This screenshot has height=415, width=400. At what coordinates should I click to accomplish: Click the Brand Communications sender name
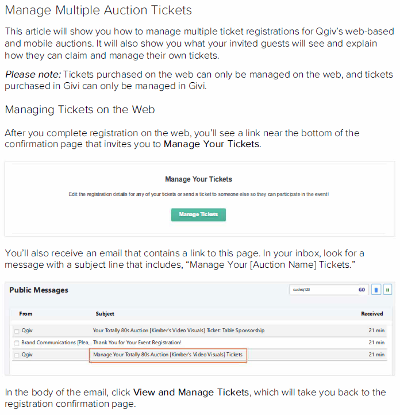[56, 343]
